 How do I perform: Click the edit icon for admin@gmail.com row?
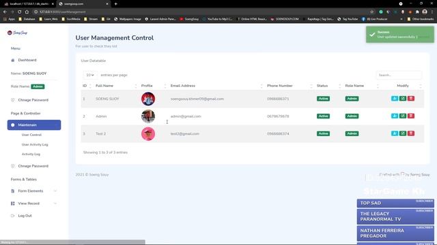click(403, 116)
